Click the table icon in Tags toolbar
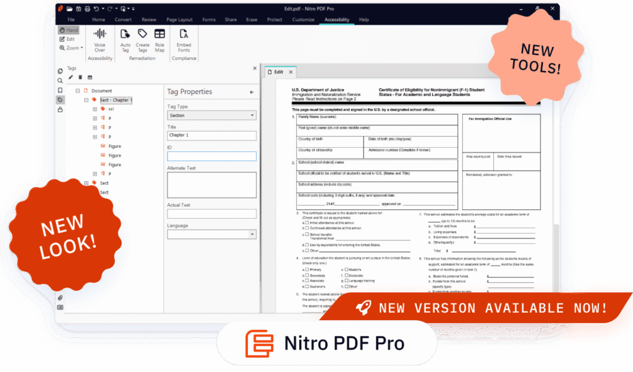633x372 pixels. (x=90, y=77)
